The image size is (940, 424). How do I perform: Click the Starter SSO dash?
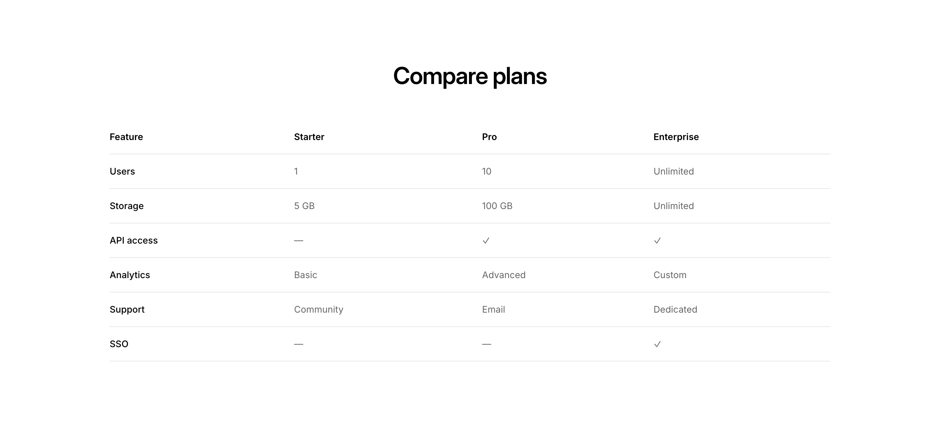tap(299, 344)
